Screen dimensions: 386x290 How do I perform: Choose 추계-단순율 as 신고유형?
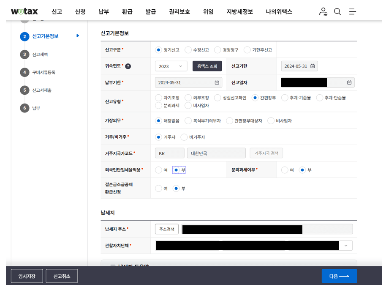click(320, 98)
